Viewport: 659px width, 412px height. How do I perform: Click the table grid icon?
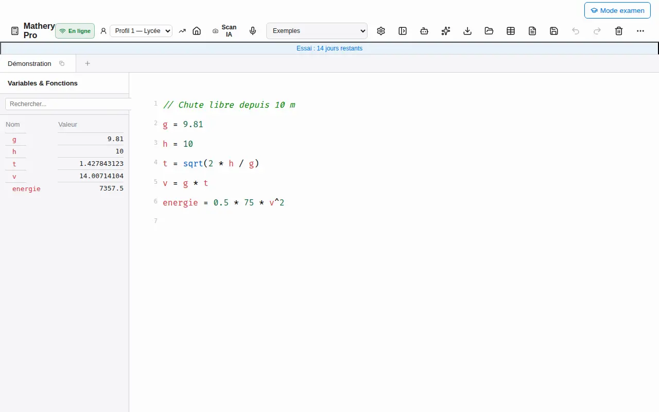point(511,31)
